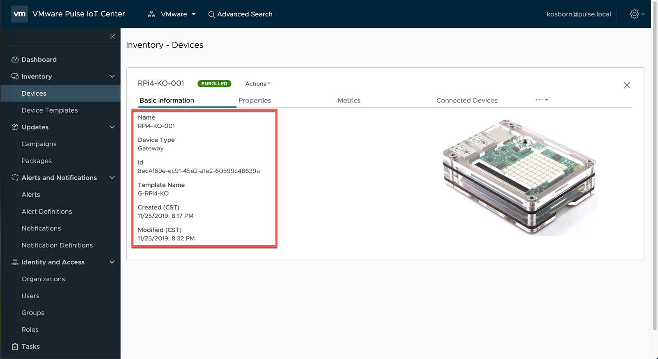
Task: Click the Raspberry Pi device image
Action: [x=519, y=177]
